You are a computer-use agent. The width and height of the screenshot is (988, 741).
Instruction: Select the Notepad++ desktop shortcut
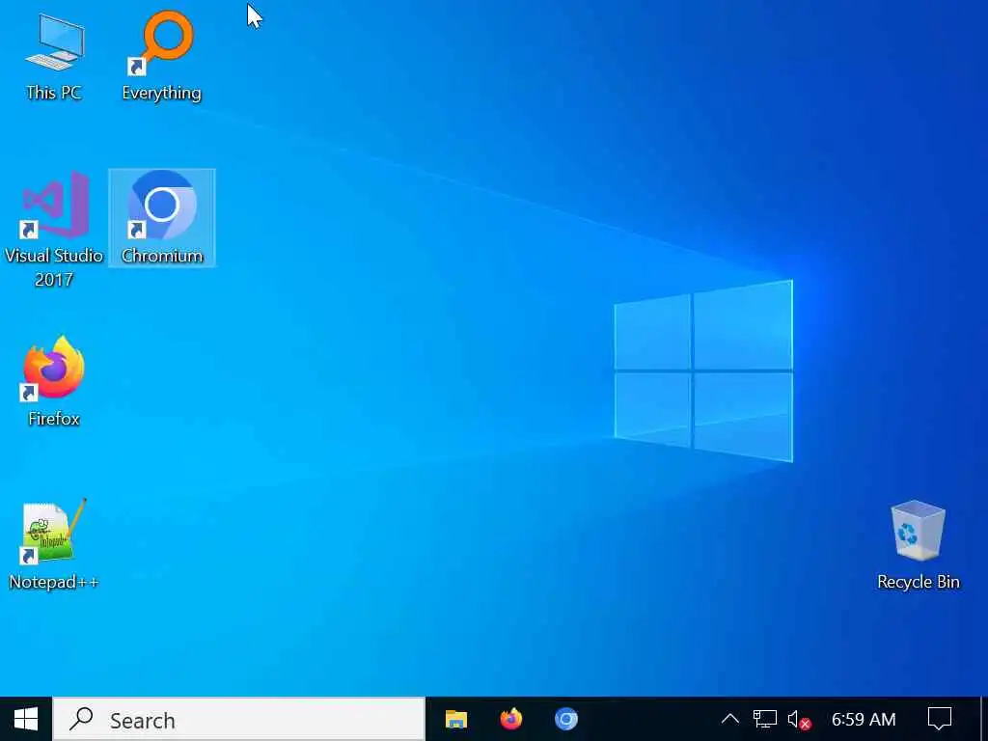coord(54,544)
